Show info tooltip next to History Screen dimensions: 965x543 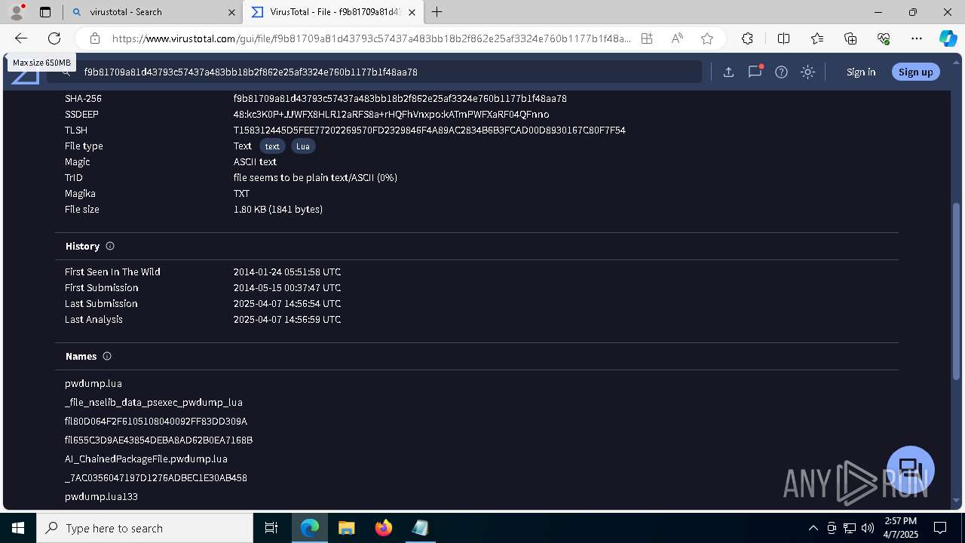(110, 247)
